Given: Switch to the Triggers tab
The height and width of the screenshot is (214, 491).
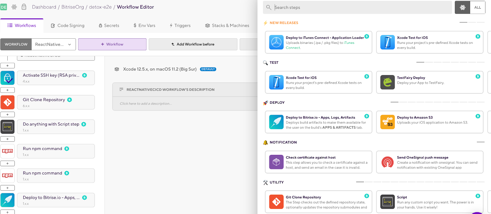Looking at the screenshot, I should point(180,25).
